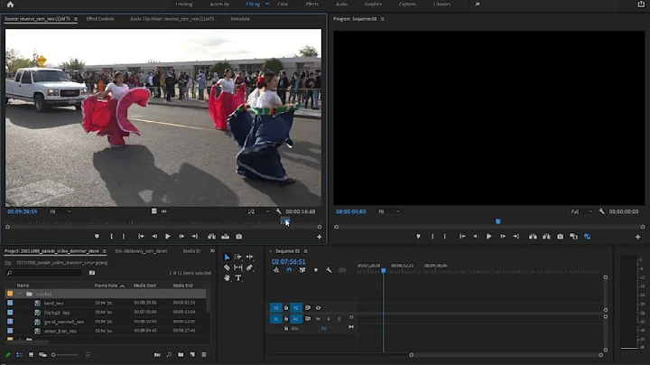Step back one frame in Source monitor
This screenshot has height=365, width=650.
(154, 237)
